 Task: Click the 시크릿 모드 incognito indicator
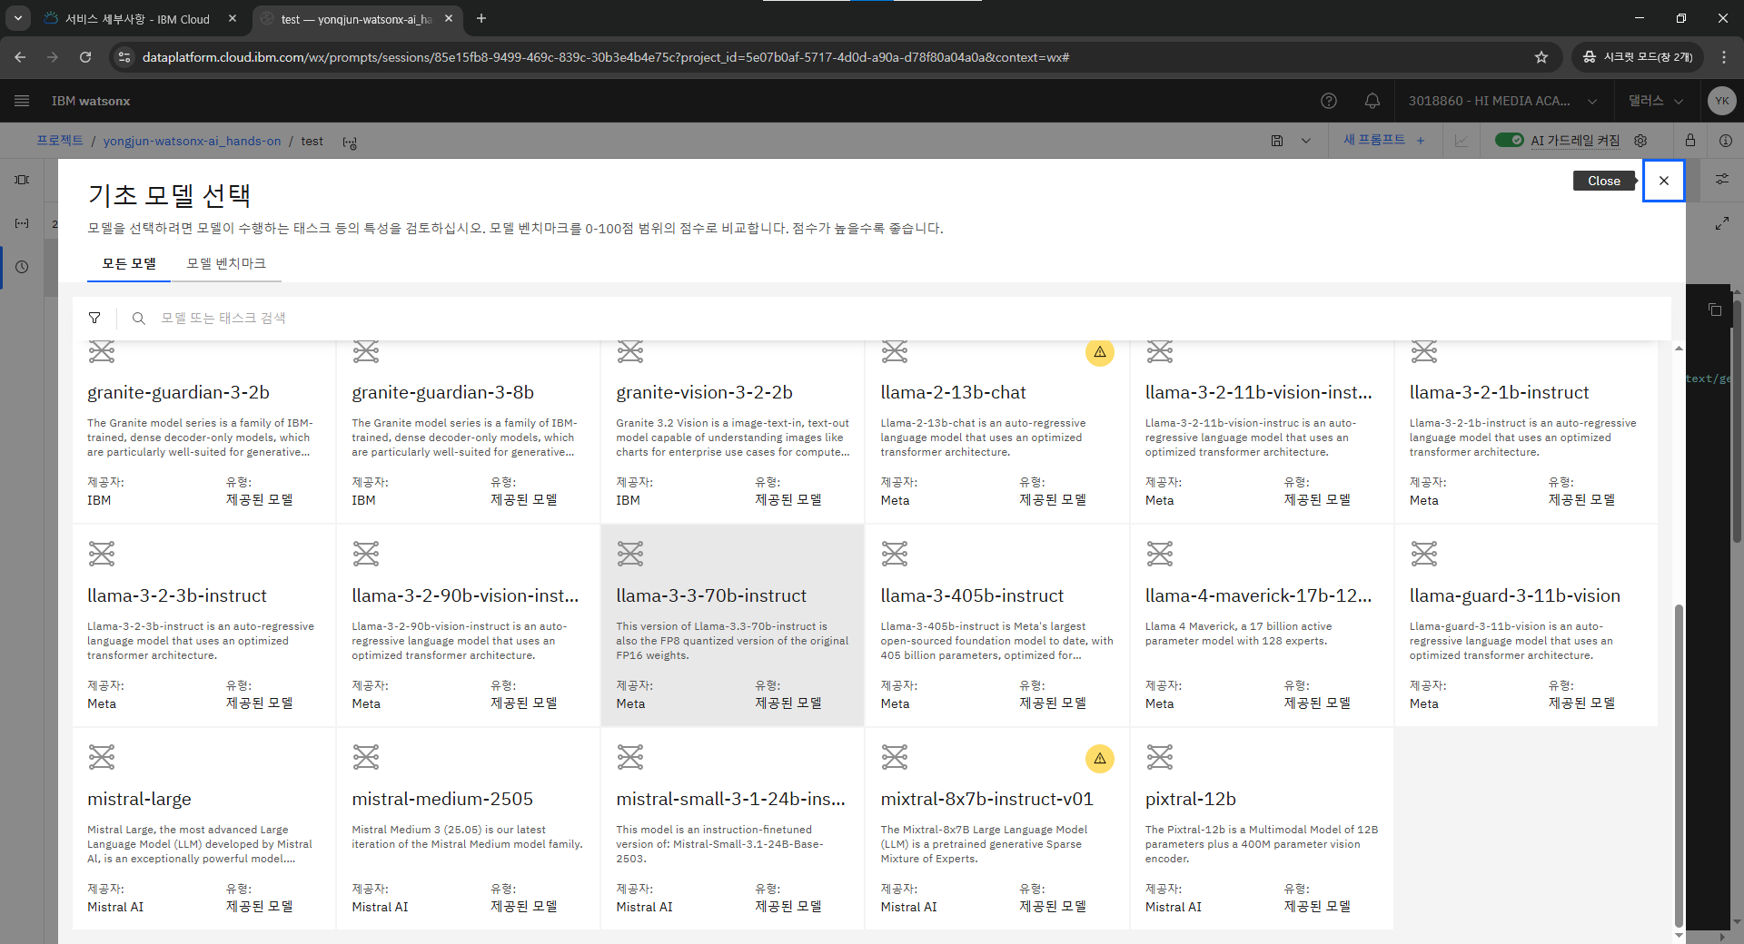1637,57
